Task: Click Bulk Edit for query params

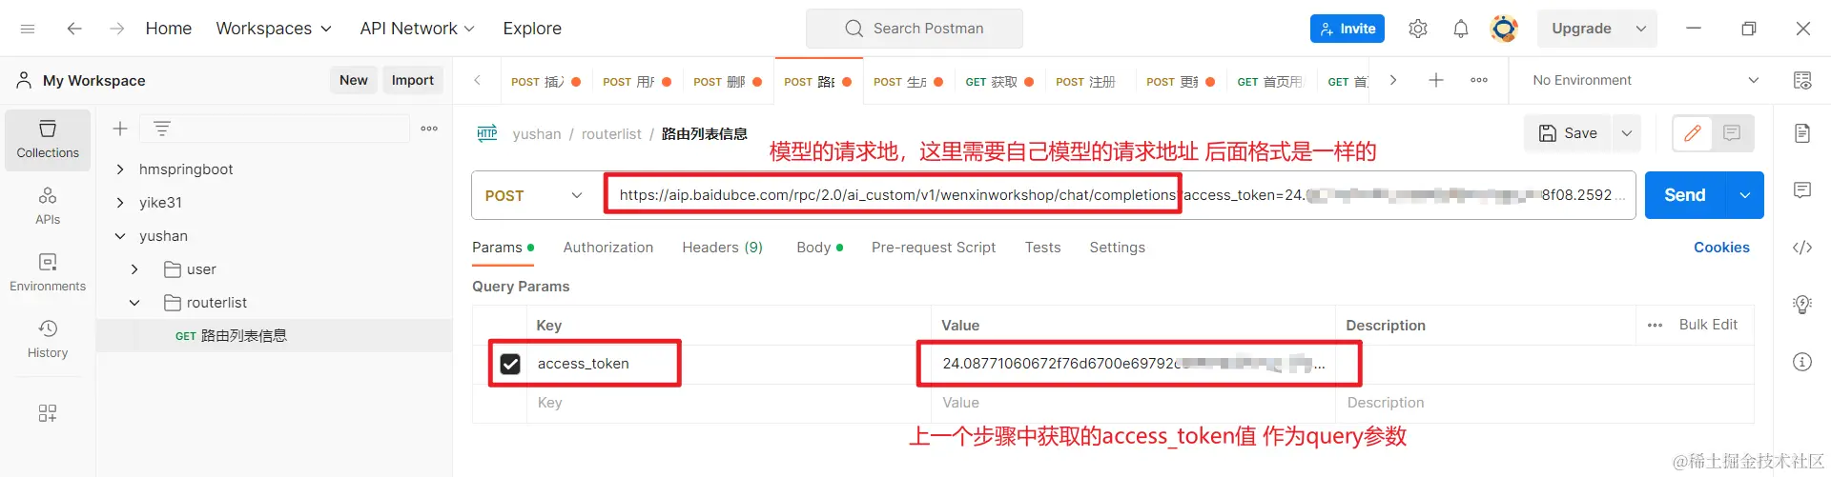Action: [x=1708, y=325]
